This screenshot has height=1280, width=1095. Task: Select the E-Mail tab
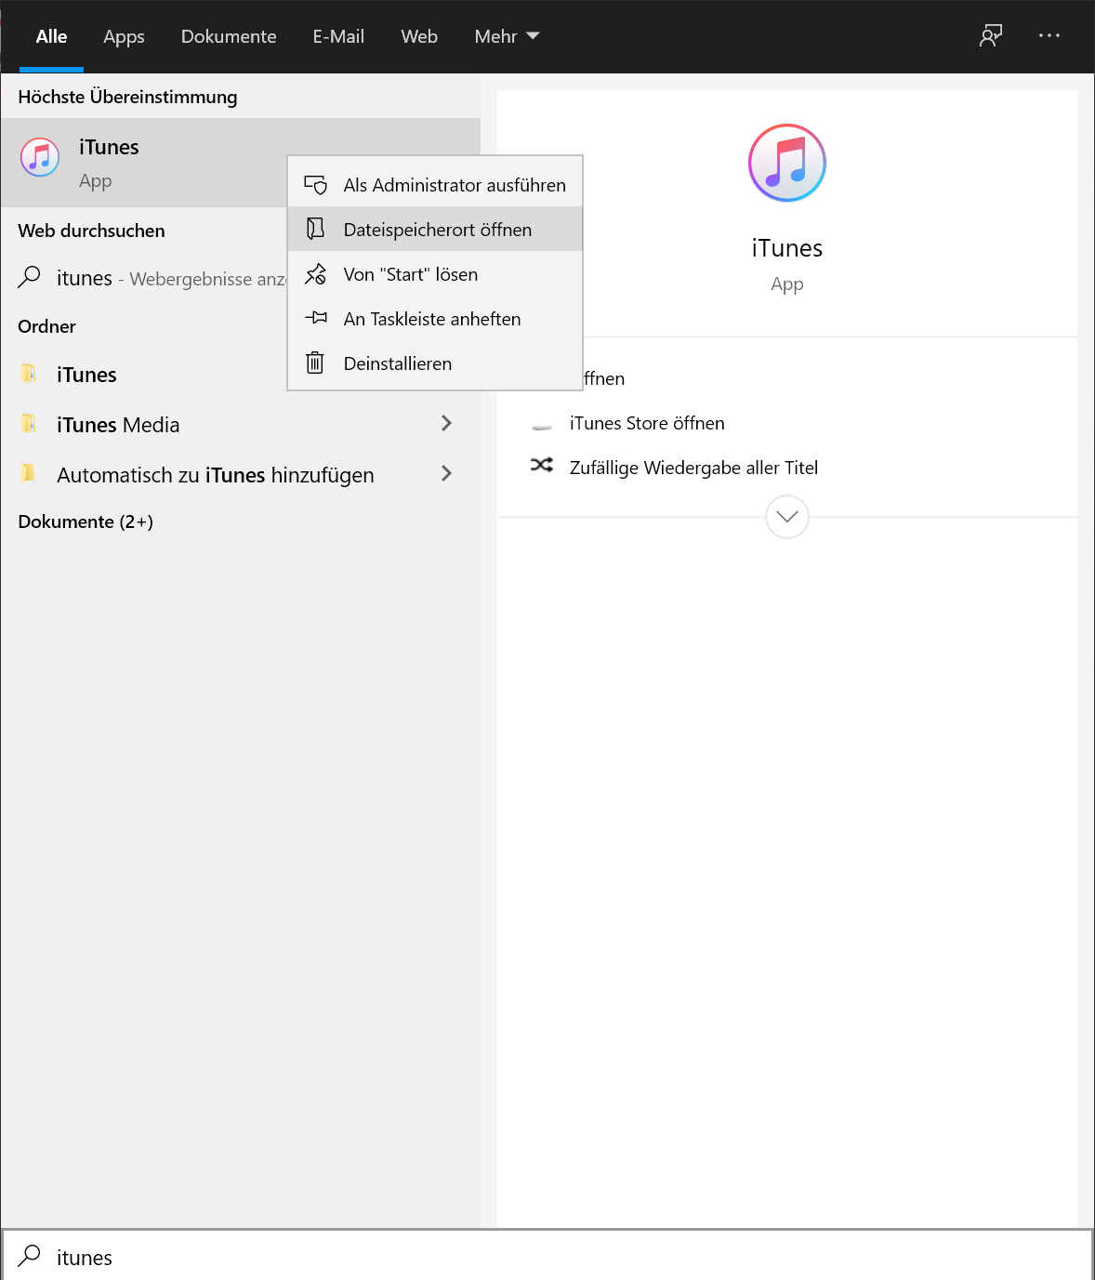[x=338, y=36]
